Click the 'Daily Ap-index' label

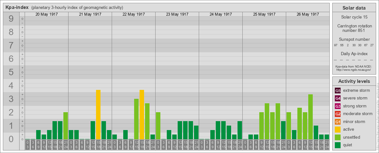(354, 54)
